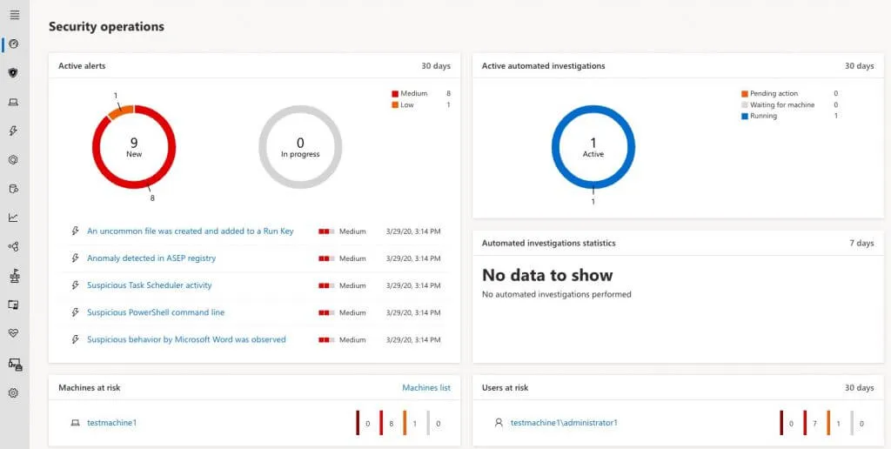
Task: Click the red Medium legend color swatch
Action: tap(395, 94)
